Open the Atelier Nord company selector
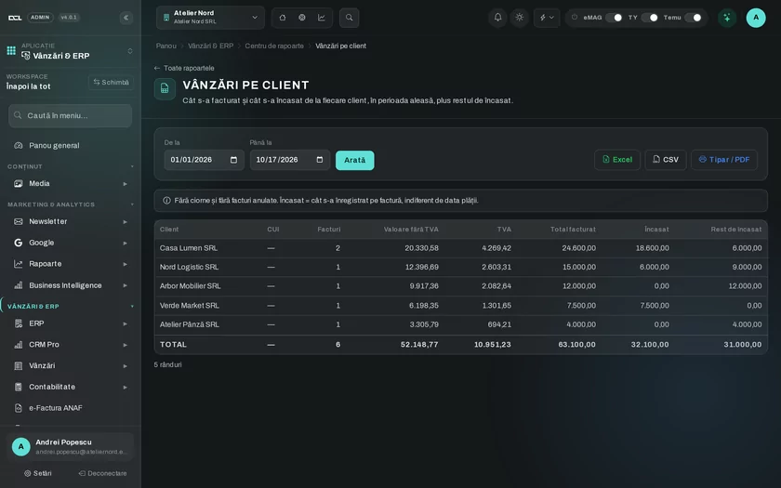This screenshot has height=488, width=781. point(210,18)
